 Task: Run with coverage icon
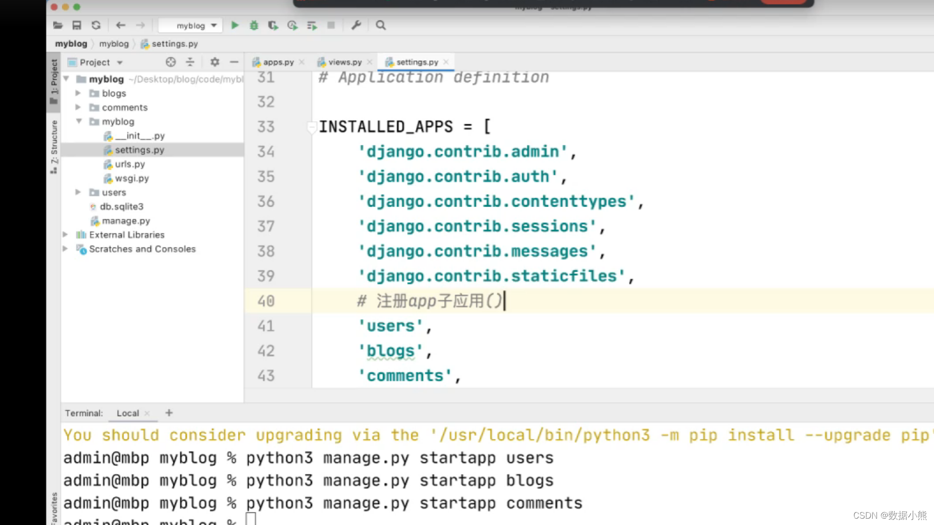pyautogui.click(x=273, y=25)
